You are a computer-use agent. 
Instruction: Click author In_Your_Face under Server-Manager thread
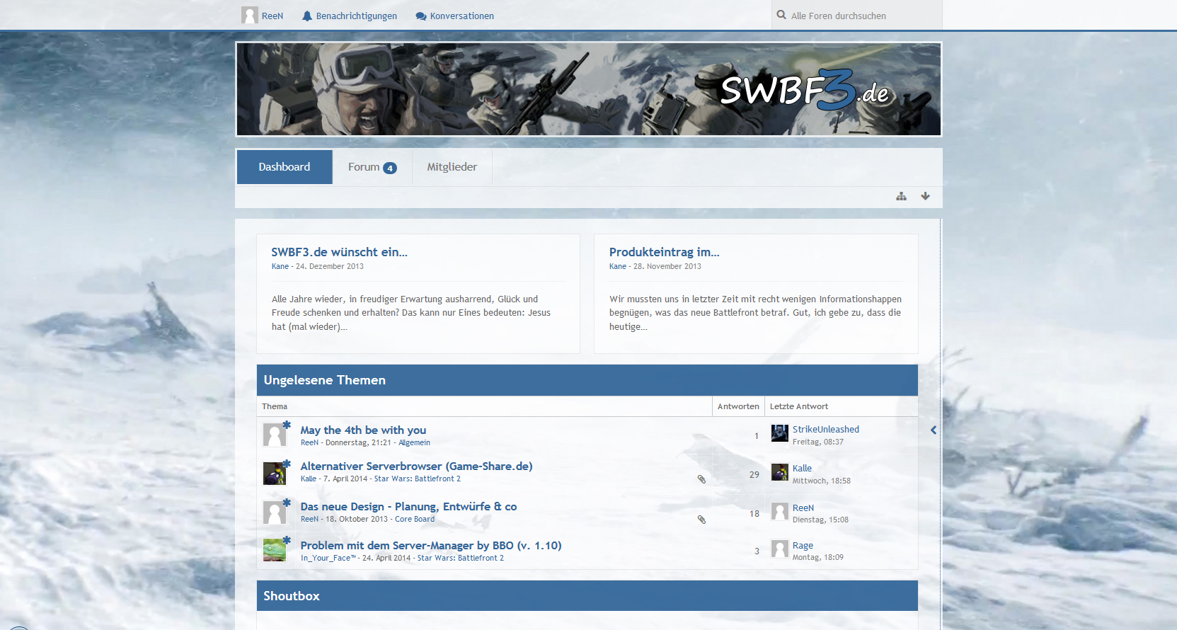point(328,559)
